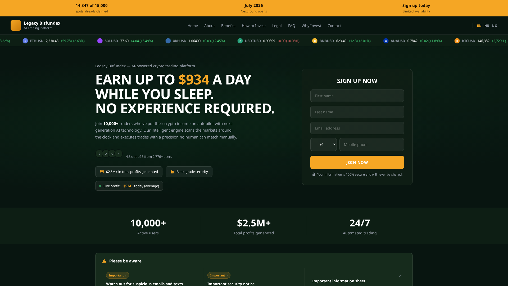Click the XRPUSD price 1.06400

(194, 41)
